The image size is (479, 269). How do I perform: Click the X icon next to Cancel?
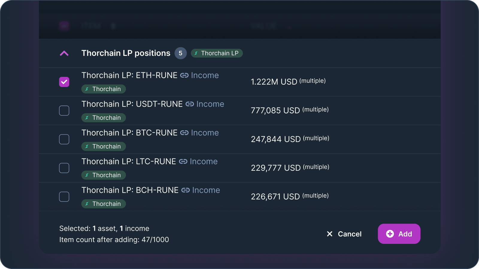pyautogui.click(x=330, y=234)
